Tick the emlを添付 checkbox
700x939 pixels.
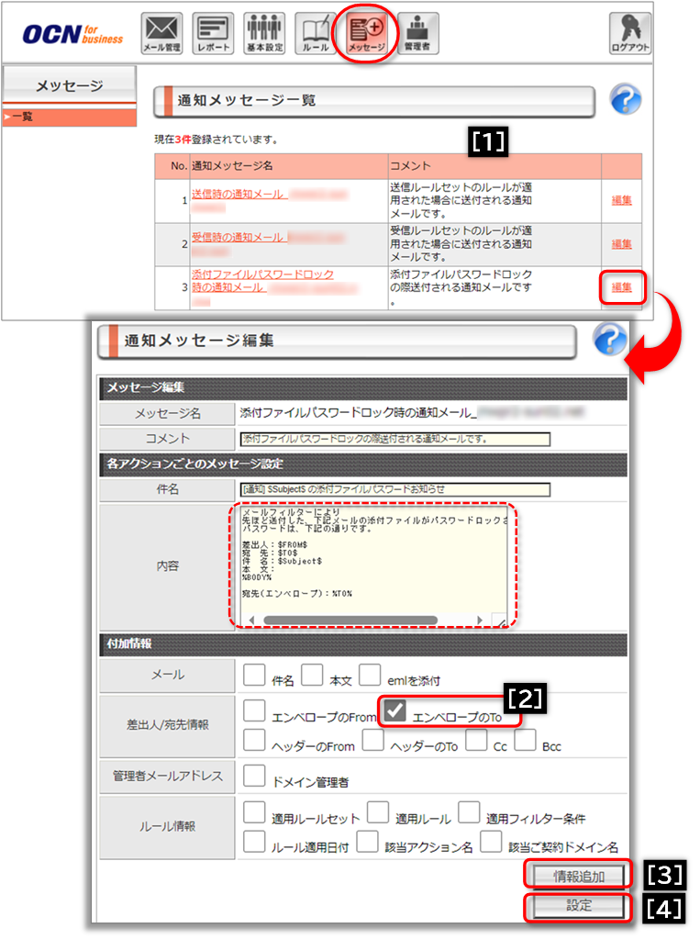(x=371, y=676)
